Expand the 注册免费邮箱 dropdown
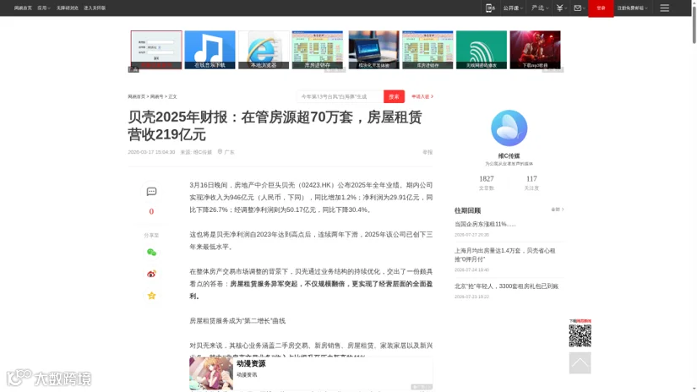The height and width of the screenshot is (392, 697). tap(632, 8)
